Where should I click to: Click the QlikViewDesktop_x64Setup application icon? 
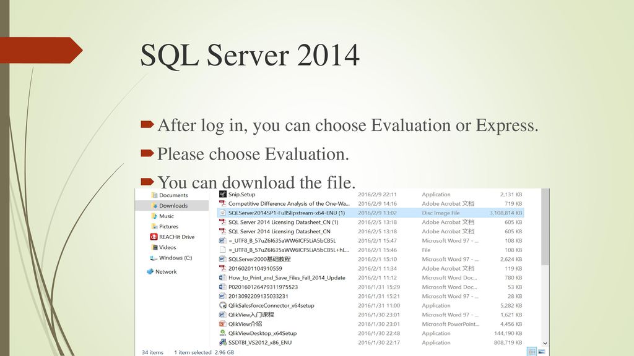(x=222, y=333)
